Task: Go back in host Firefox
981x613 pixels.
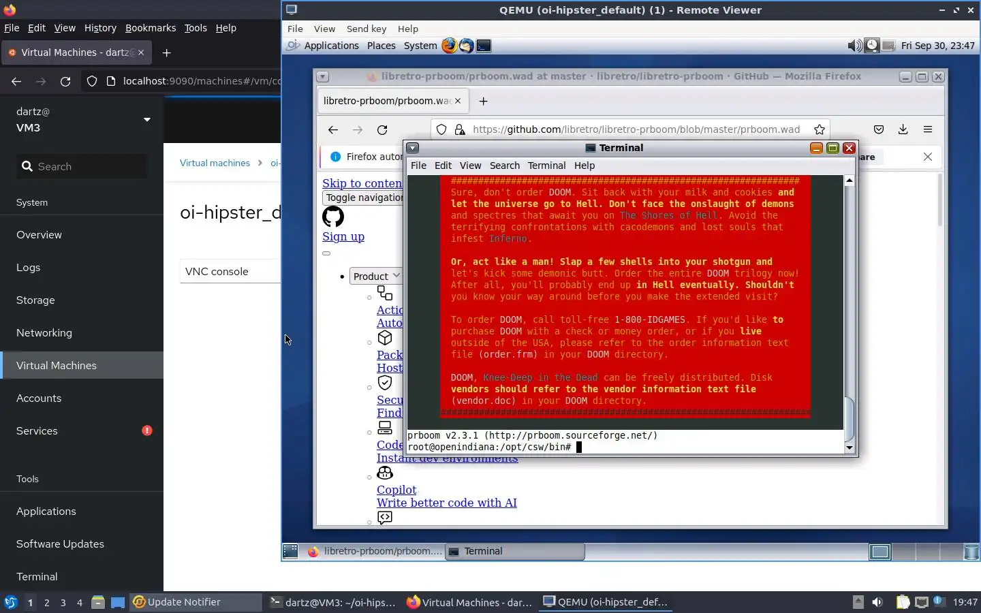Action: [x=16, y=81]
